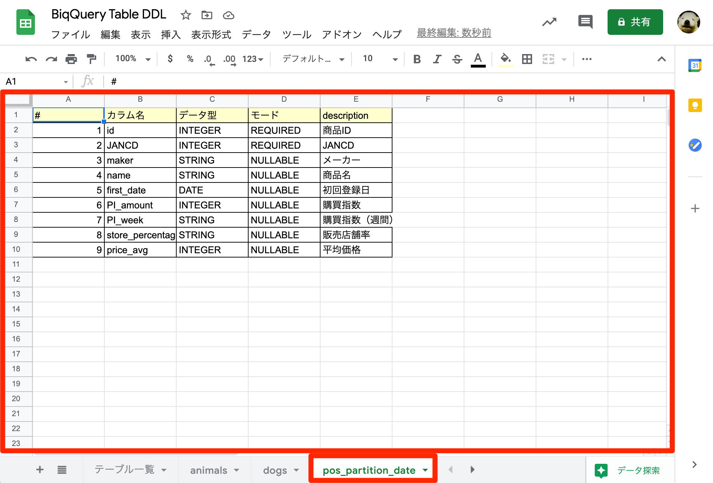
Task: Click the print icon
Action: [71, 59]
